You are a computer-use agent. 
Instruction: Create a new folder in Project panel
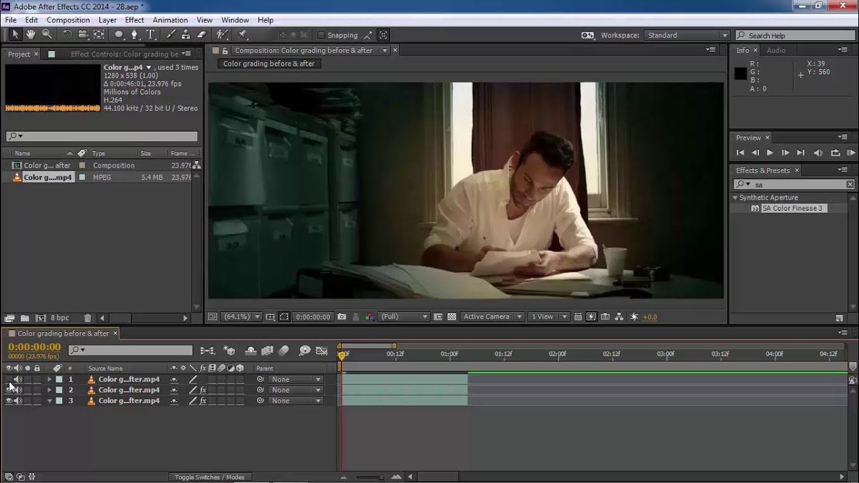coord(25,318)
